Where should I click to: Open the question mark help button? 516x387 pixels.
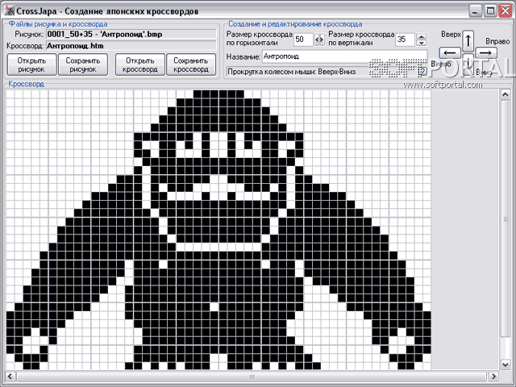point(422,71)
